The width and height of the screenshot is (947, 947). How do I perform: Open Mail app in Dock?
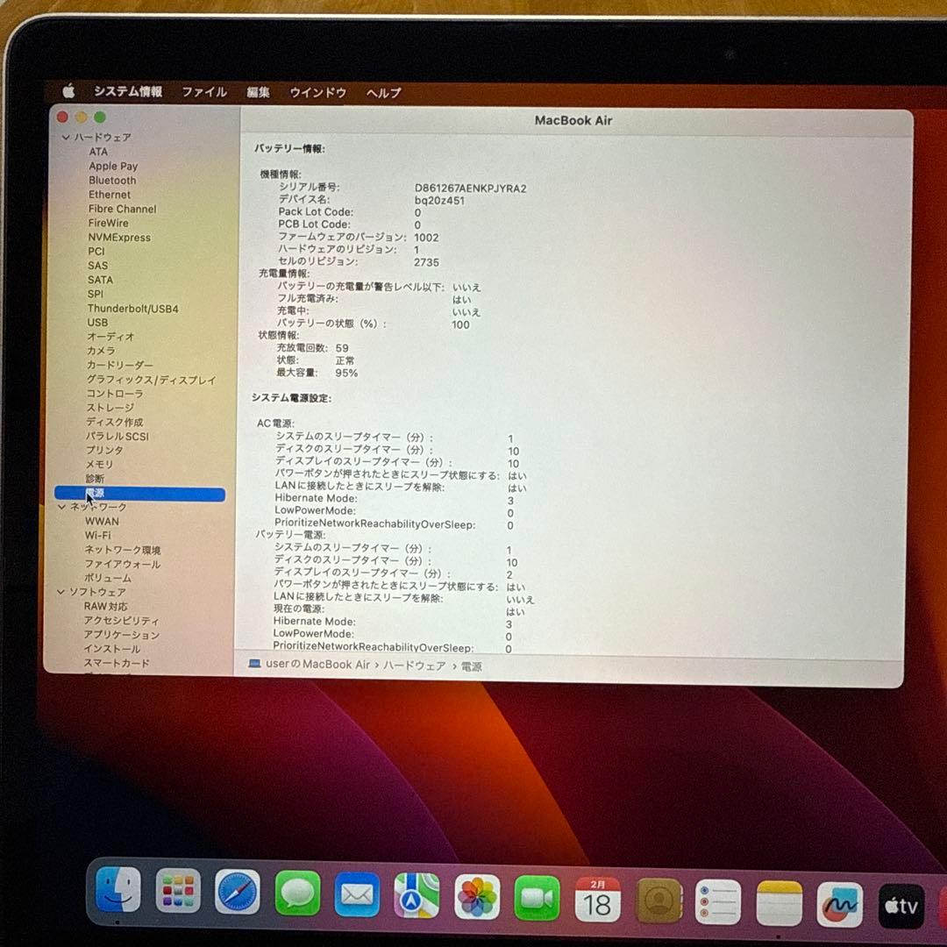pos(357,894)
